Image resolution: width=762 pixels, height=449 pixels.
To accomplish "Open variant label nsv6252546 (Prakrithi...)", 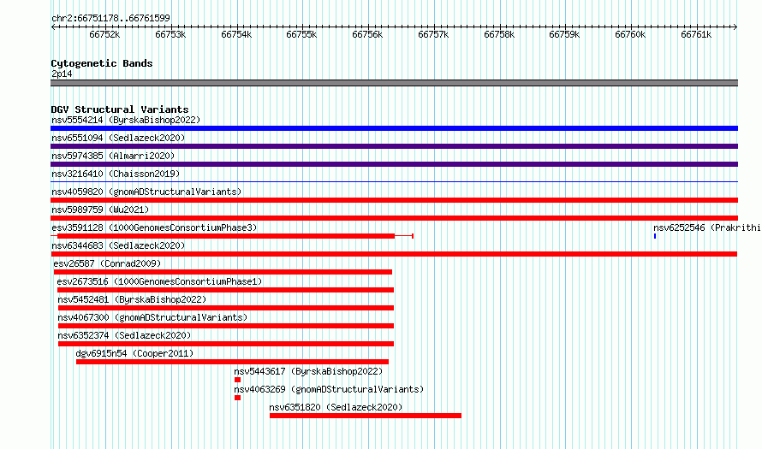I will pos(707,228).
